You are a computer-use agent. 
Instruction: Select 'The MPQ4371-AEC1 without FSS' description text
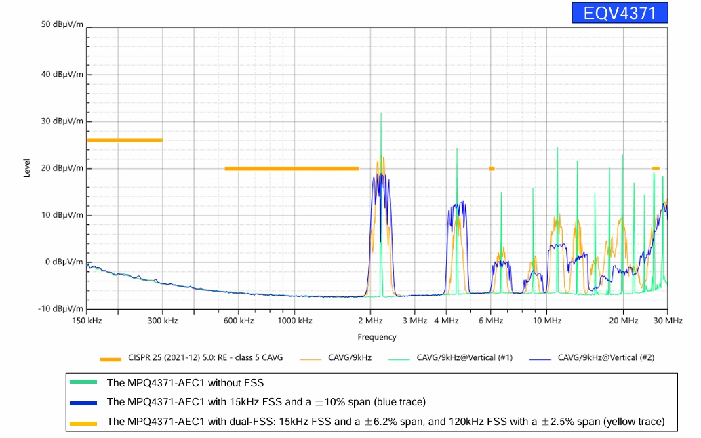185,383
